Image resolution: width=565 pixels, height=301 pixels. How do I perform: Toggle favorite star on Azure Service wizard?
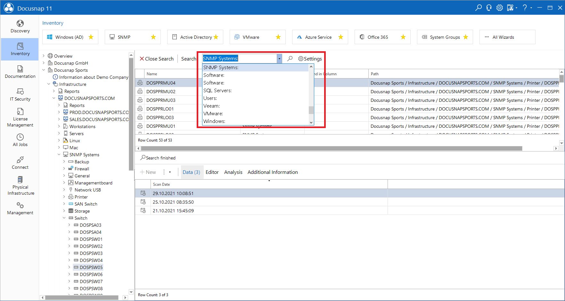[x=341, y=37]
